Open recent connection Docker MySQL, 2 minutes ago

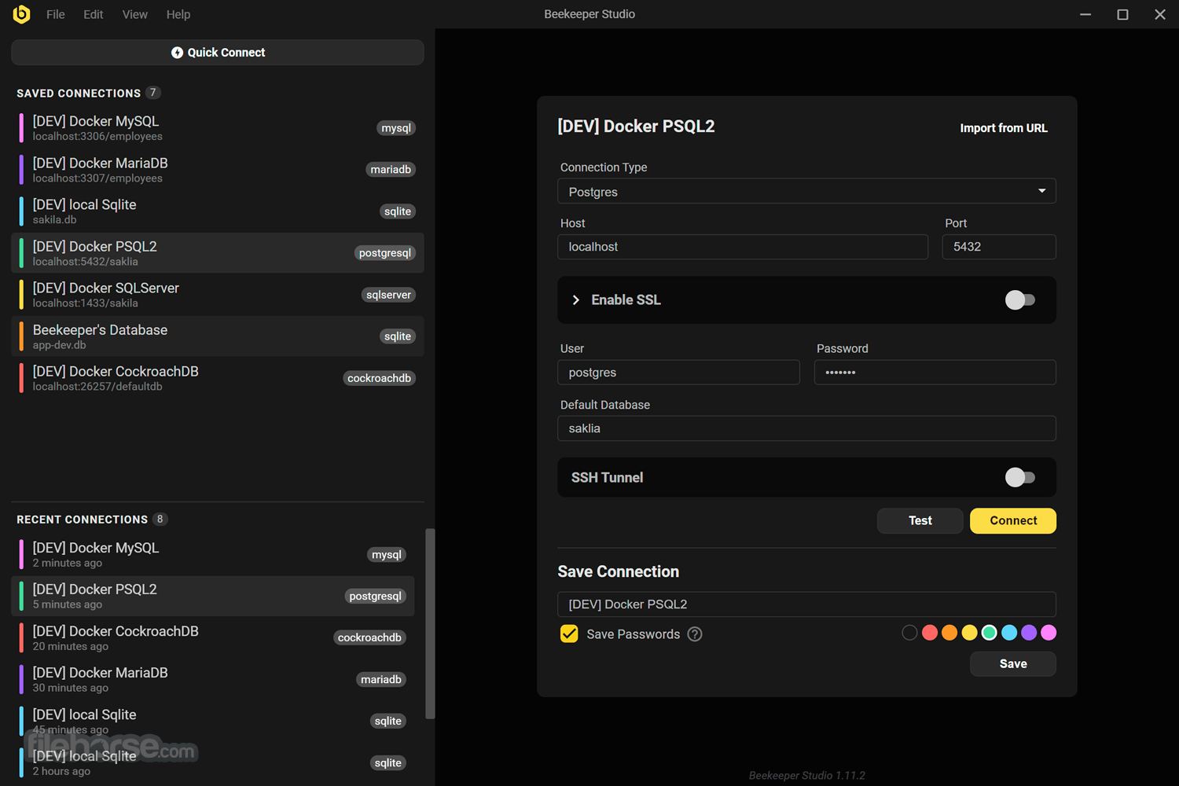click(213, 555)
